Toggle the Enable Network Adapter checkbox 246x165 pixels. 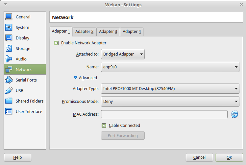(x=56, y=43)
